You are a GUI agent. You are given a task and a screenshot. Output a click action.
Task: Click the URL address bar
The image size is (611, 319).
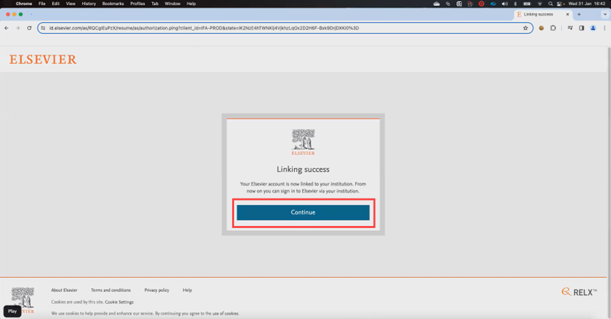[x=285, y=28]
